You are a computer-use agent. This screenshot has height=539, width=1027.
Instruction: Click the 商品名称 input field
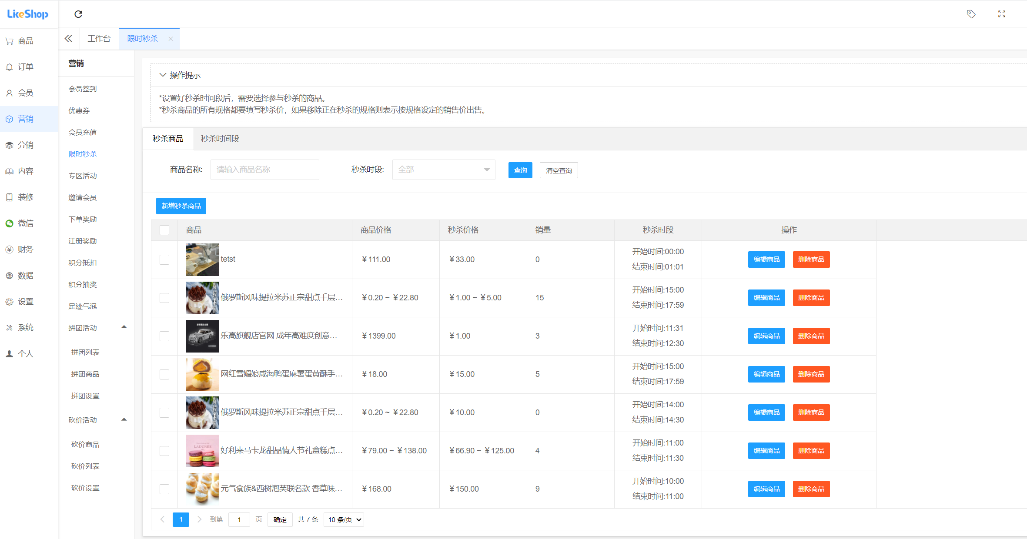click(x=264, y=170)
